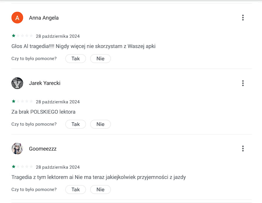Mark Anna Angela's review helpful with Tak

click(76, 59)
